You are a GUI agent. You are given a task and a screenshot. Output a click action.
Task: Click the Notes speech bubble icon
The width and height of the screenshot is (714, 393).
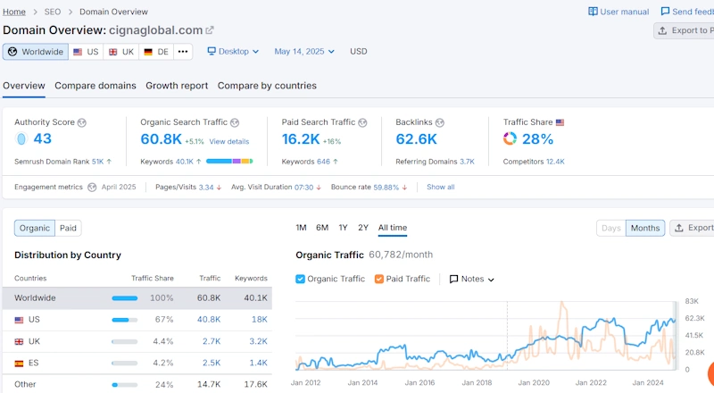click(x=453, y=279)
